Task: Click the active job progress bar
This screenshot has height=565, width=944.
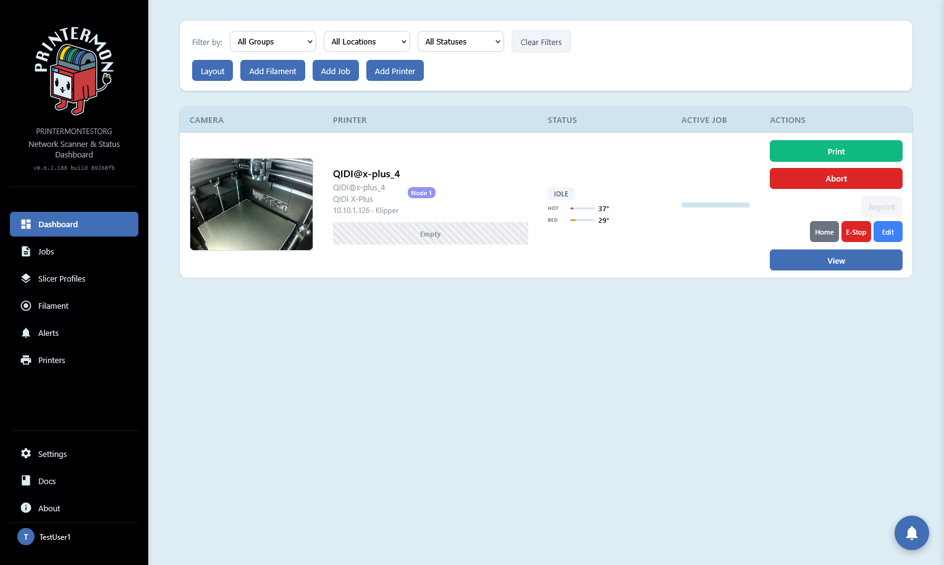Action: pos(715,205)
